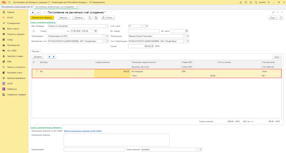
Task: Open settings lines icon near assistant
Action: 268,2
